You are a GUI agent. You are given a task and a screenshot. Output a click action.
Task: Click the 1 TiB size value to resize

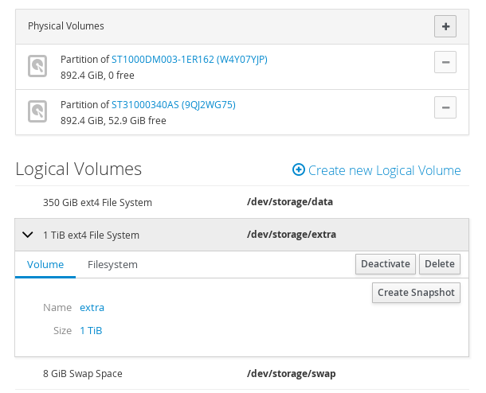(x=91, y=330)
